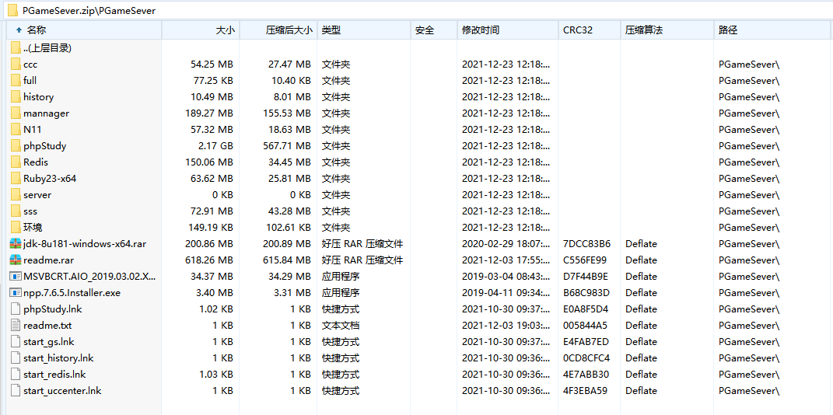This screenshot has height=415, width=833.
Task: Select the mannager folder row
Action: (46, 113)
